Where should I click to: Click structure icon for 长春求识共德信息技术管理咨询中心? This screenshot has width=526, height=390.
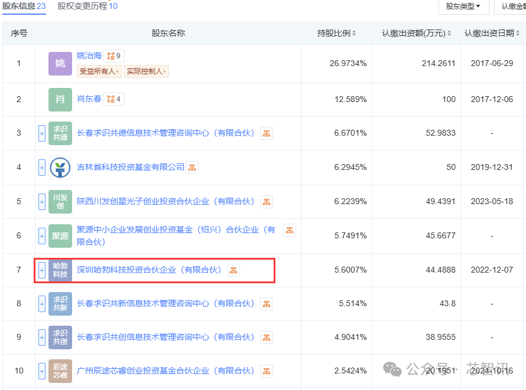pos(267,133)
